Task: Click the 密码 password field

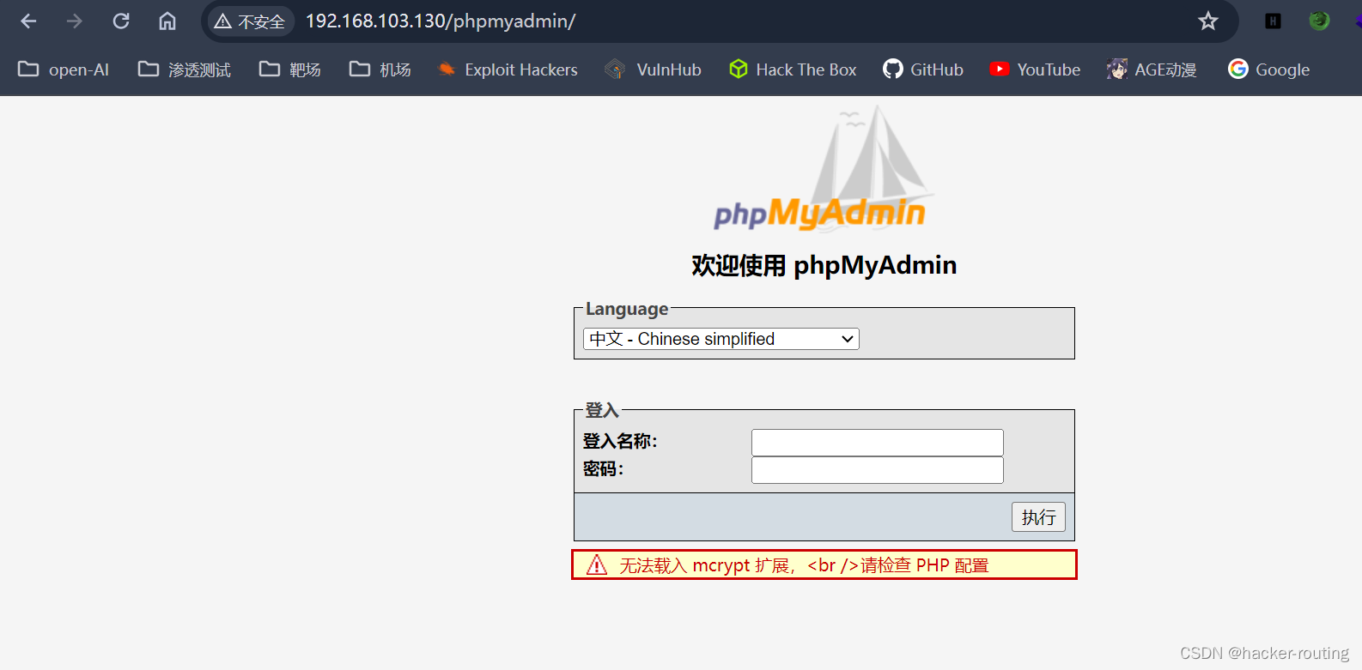Action: [878, 470]
